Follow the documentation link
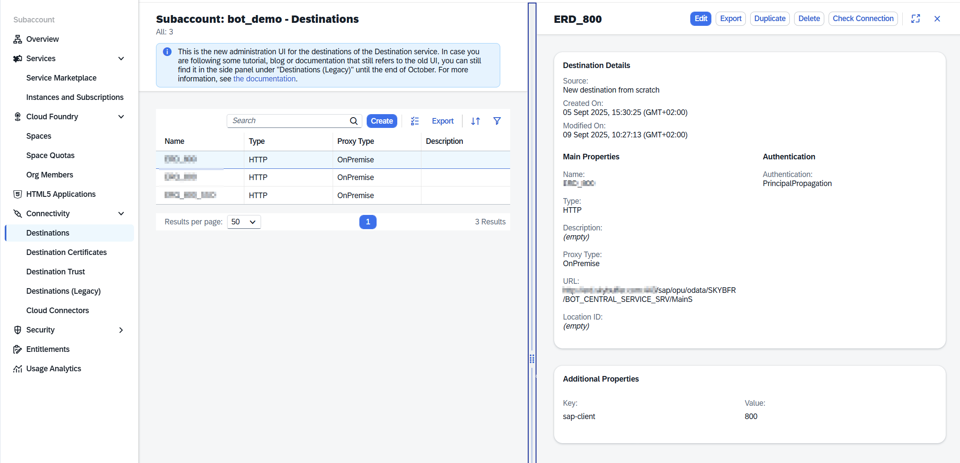 pyautogui.click(x=264, y=79)
